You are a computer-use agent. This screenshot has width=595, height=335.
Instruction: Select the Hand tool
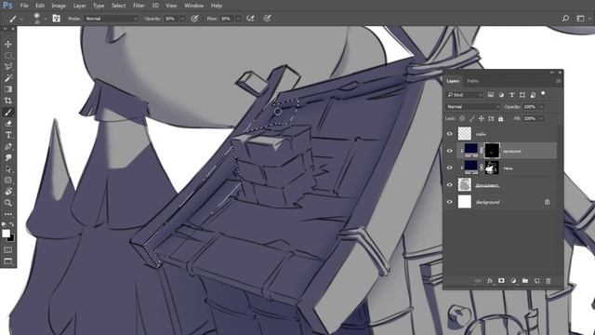point(8,192)
